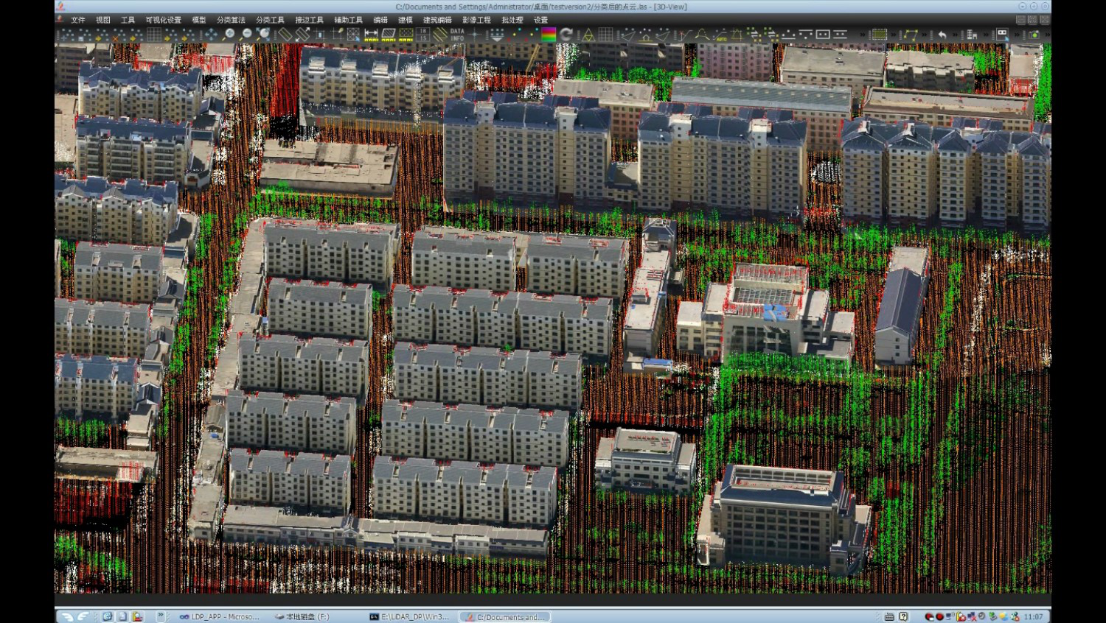Click the gray refresh circular arrow icon
Screen dimensions: 1106x623
566,35
